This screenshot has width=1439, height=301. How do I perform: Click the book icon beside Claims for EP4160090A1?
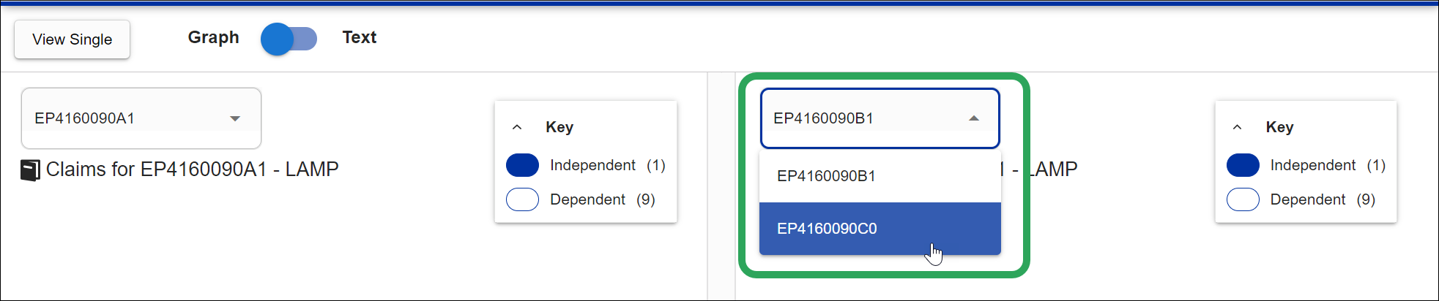tap(30, 170)
